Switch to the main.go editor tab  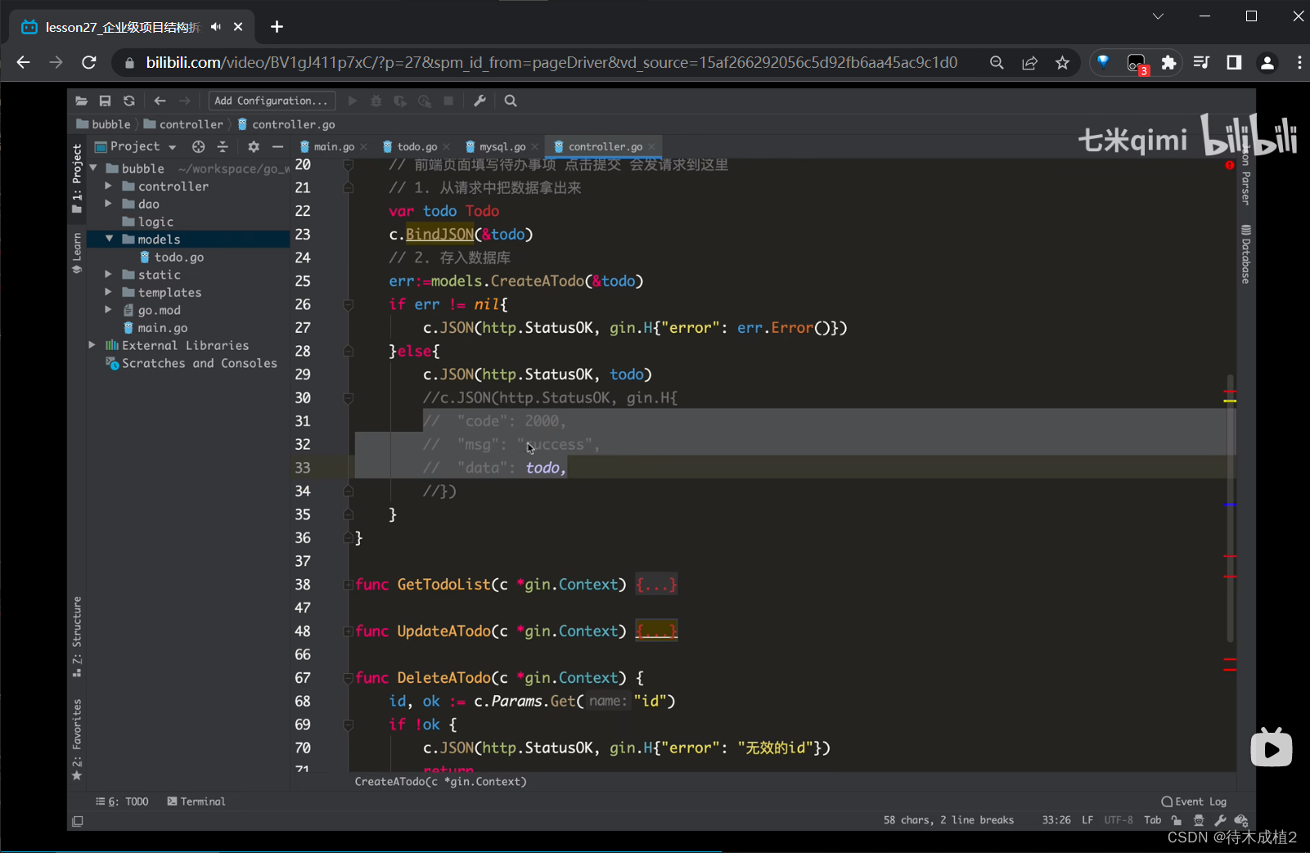(x=333, y=147)
